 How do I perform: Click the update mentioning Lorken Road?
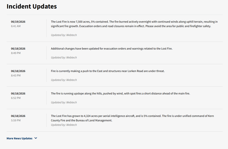(x=108, y=71)
